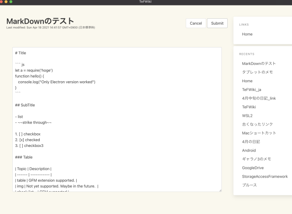Click the 'function hello() {' line
The height and width of the screenshot is (214, 292).
[30, 76]
